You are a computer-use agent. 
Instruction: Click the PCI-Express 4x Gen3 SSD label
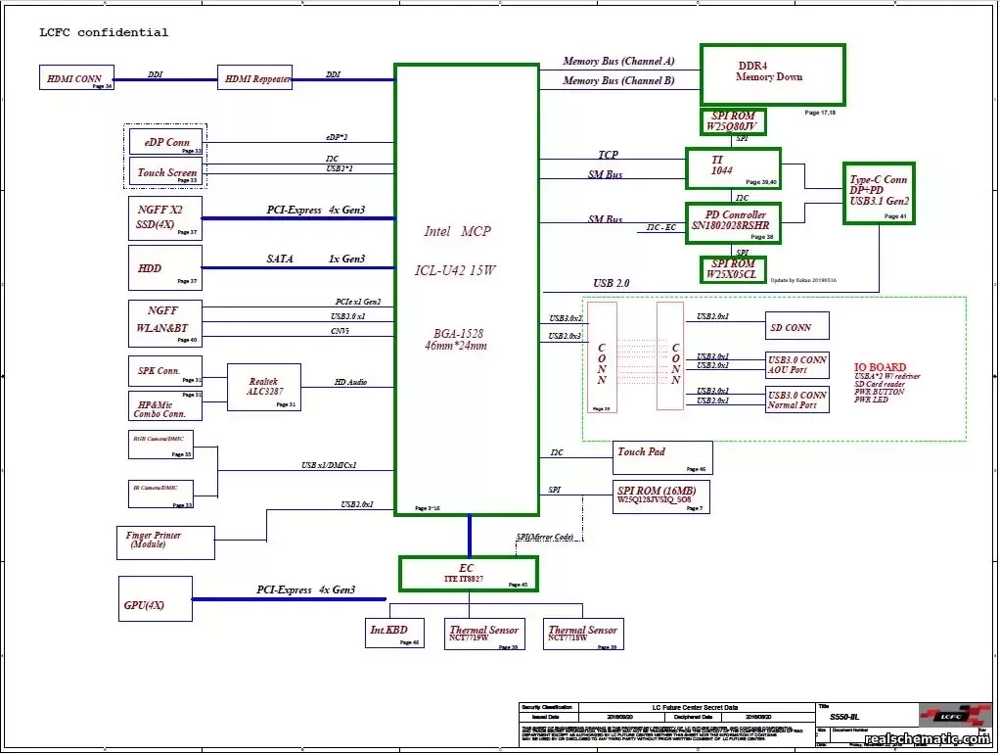pos(316,210)
